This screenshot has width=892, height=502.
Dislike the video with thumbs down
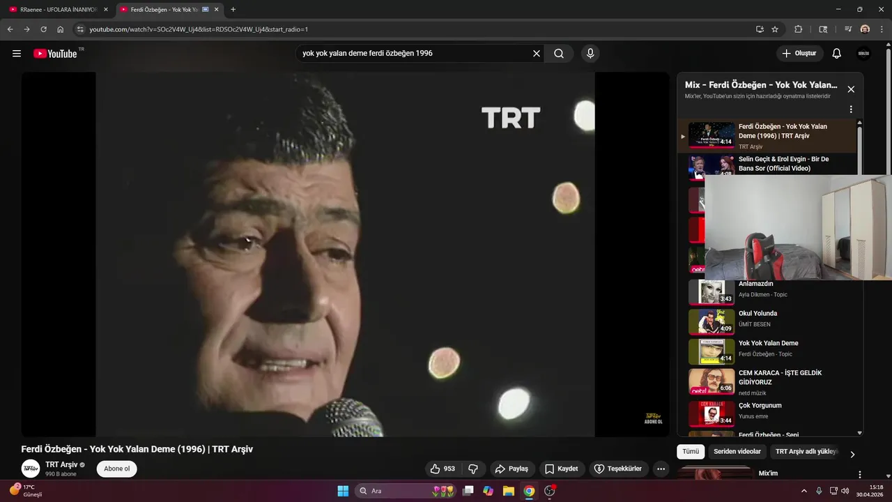coord(472,469)
